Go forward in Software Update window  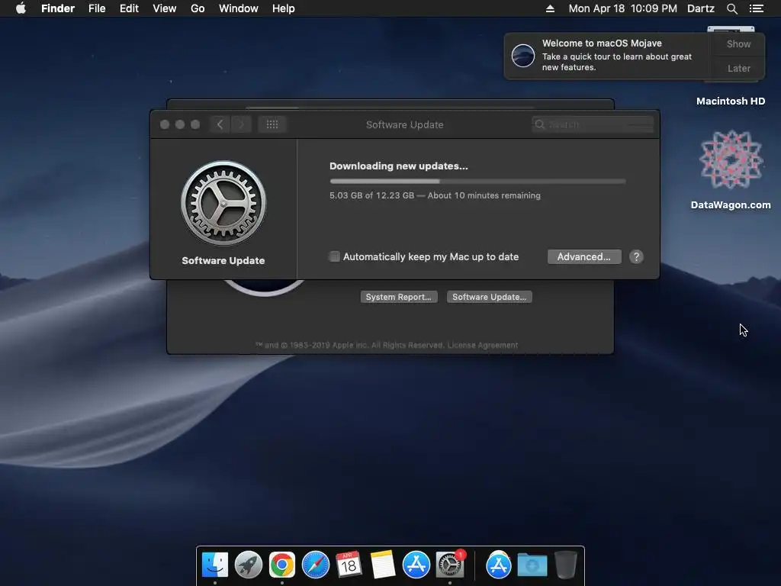(x=242, y=124)
